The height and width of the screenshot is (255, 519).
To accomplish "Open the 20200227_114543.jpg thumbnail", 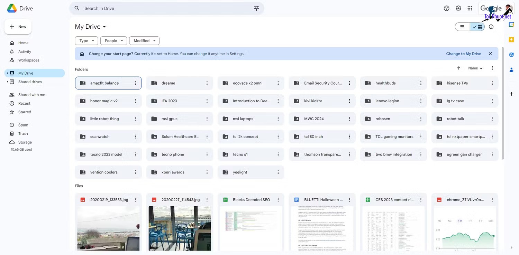I will [x=180, y=228].
